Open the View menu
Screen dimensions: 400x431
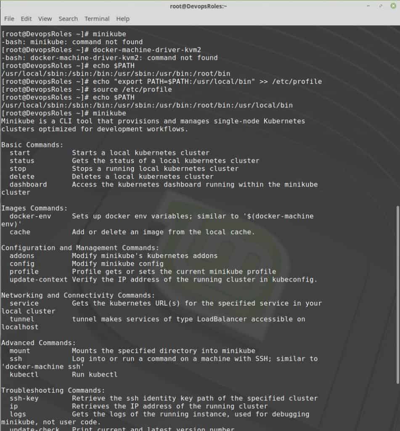(45, 19)
